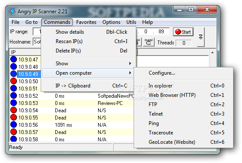Click the SoftpediaNewsPC hostname cell
The image size is (242, 163).
[x=116, y=96]
